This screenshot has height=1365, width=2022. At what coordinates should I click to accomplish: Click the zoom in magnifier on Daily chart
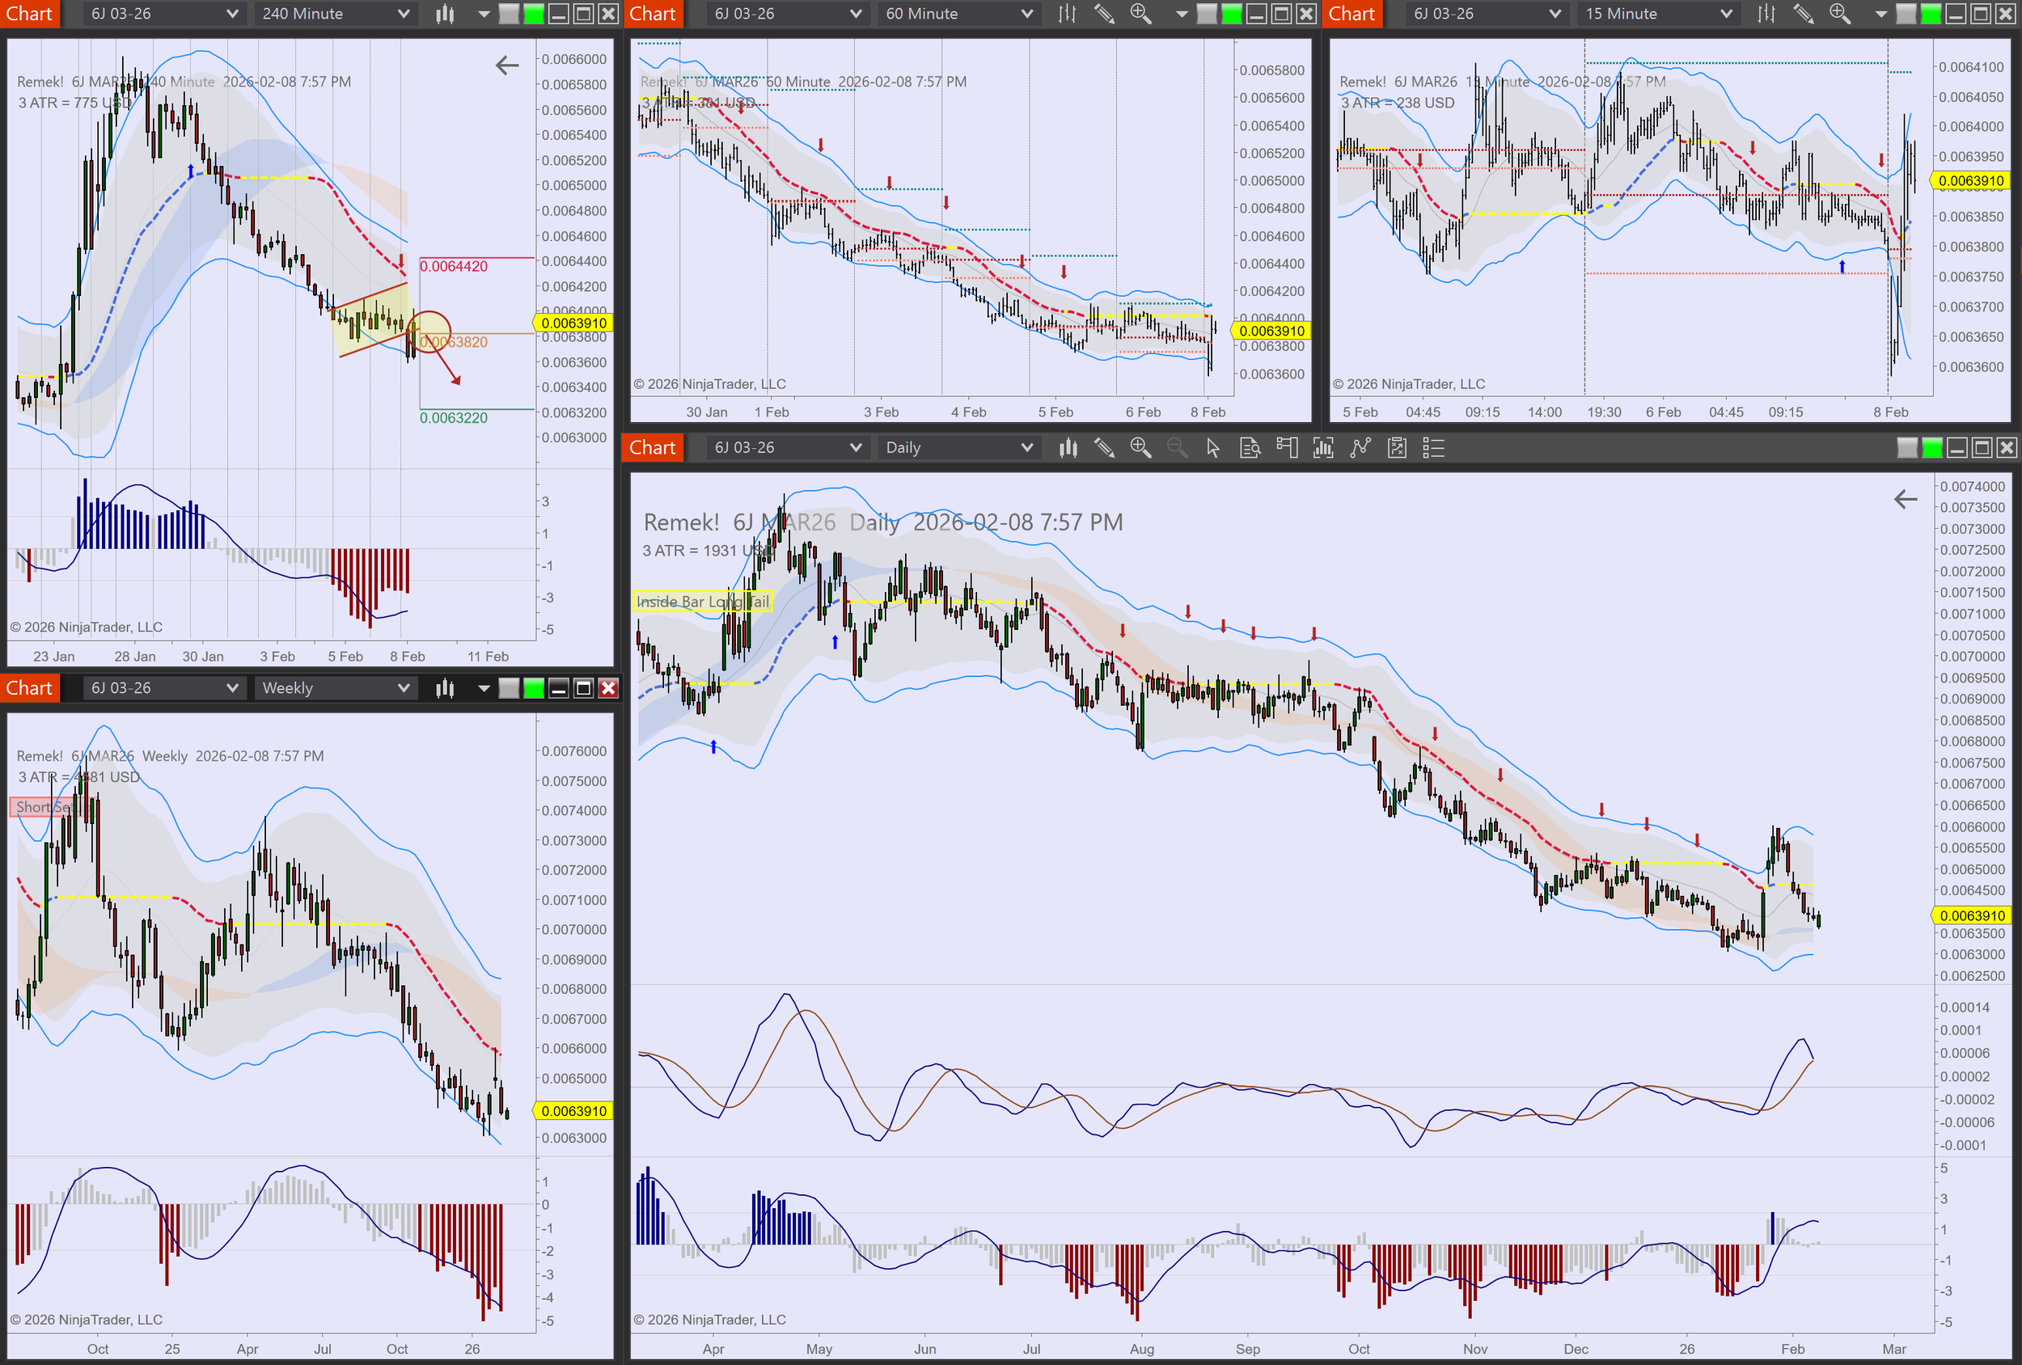point(1140,448)
